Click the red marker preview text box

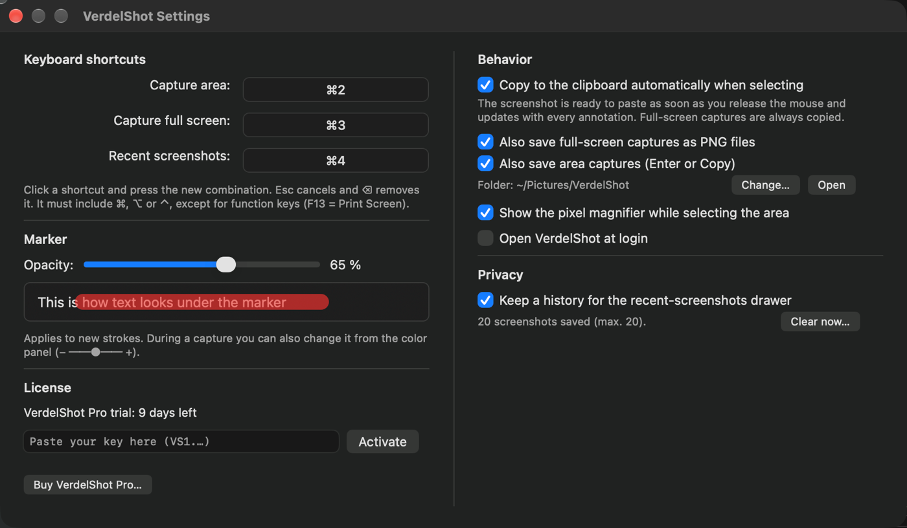(x=226, y=302)
